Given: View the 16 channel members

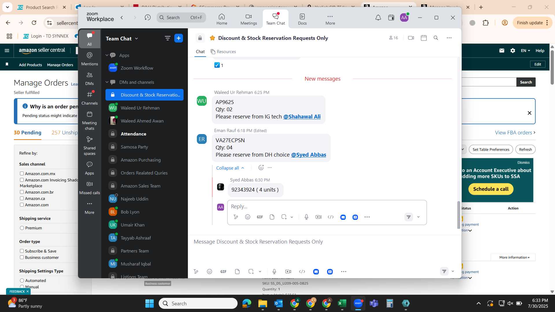Looking at the screenshot, I should click(393, 38).
